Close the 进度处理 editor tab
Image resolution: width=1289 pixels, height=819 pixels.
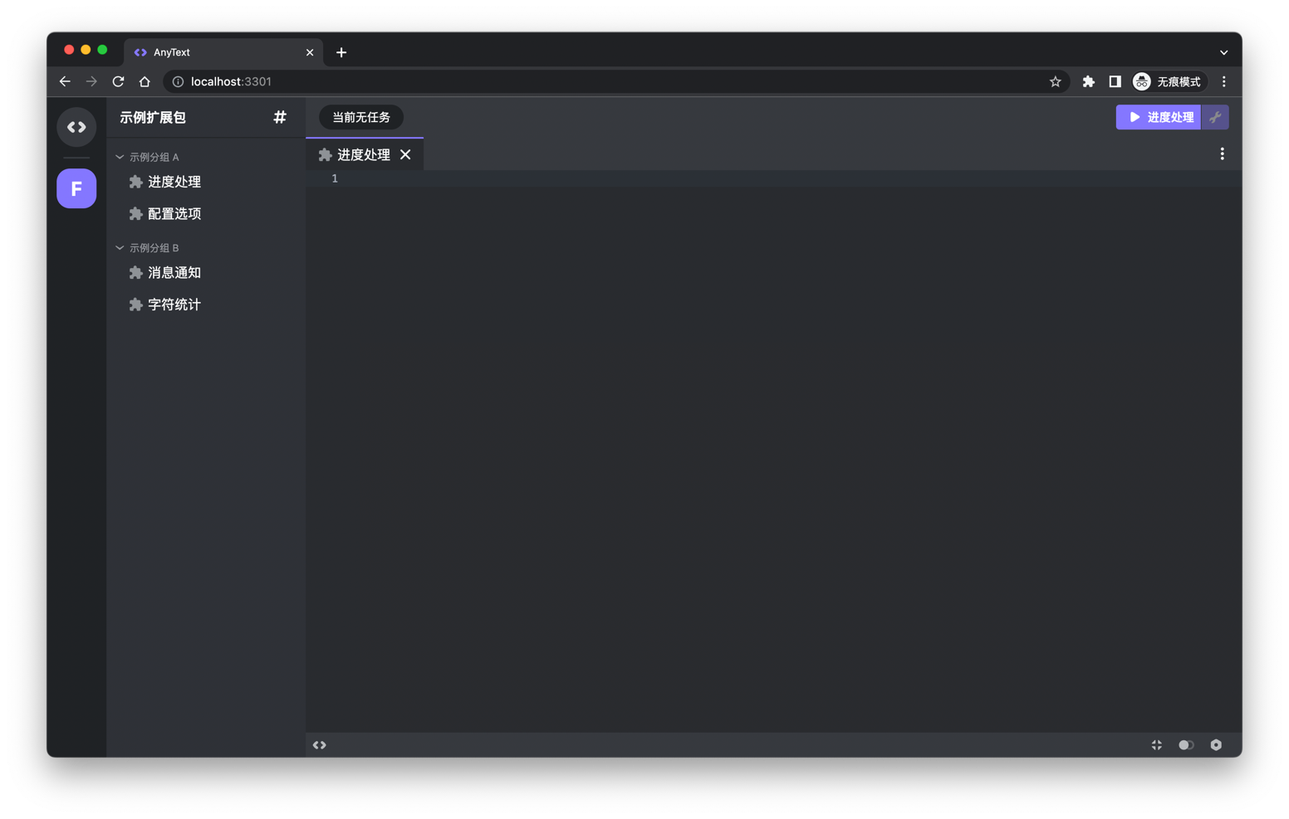(405, 154)
